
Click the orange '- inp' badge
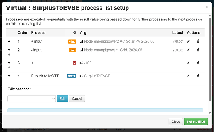[x=72, y=50]
